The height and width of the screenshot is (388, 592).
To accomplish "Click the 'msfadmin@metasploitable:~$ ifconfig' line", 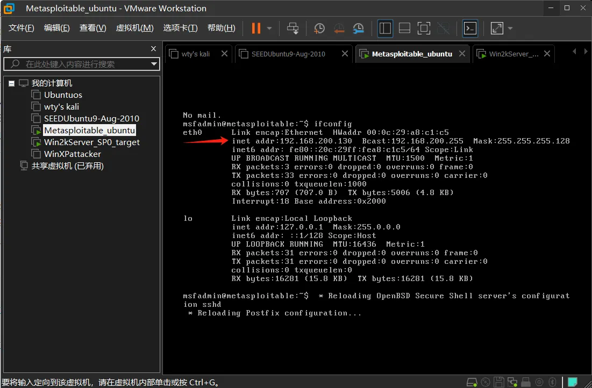I will click(x=267, y=124).
